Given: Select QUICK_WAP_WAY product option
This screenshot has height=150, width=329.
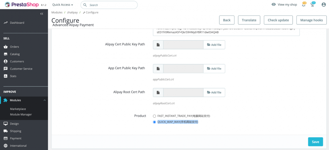Looking at the screenshot, I should pos(155,122).
